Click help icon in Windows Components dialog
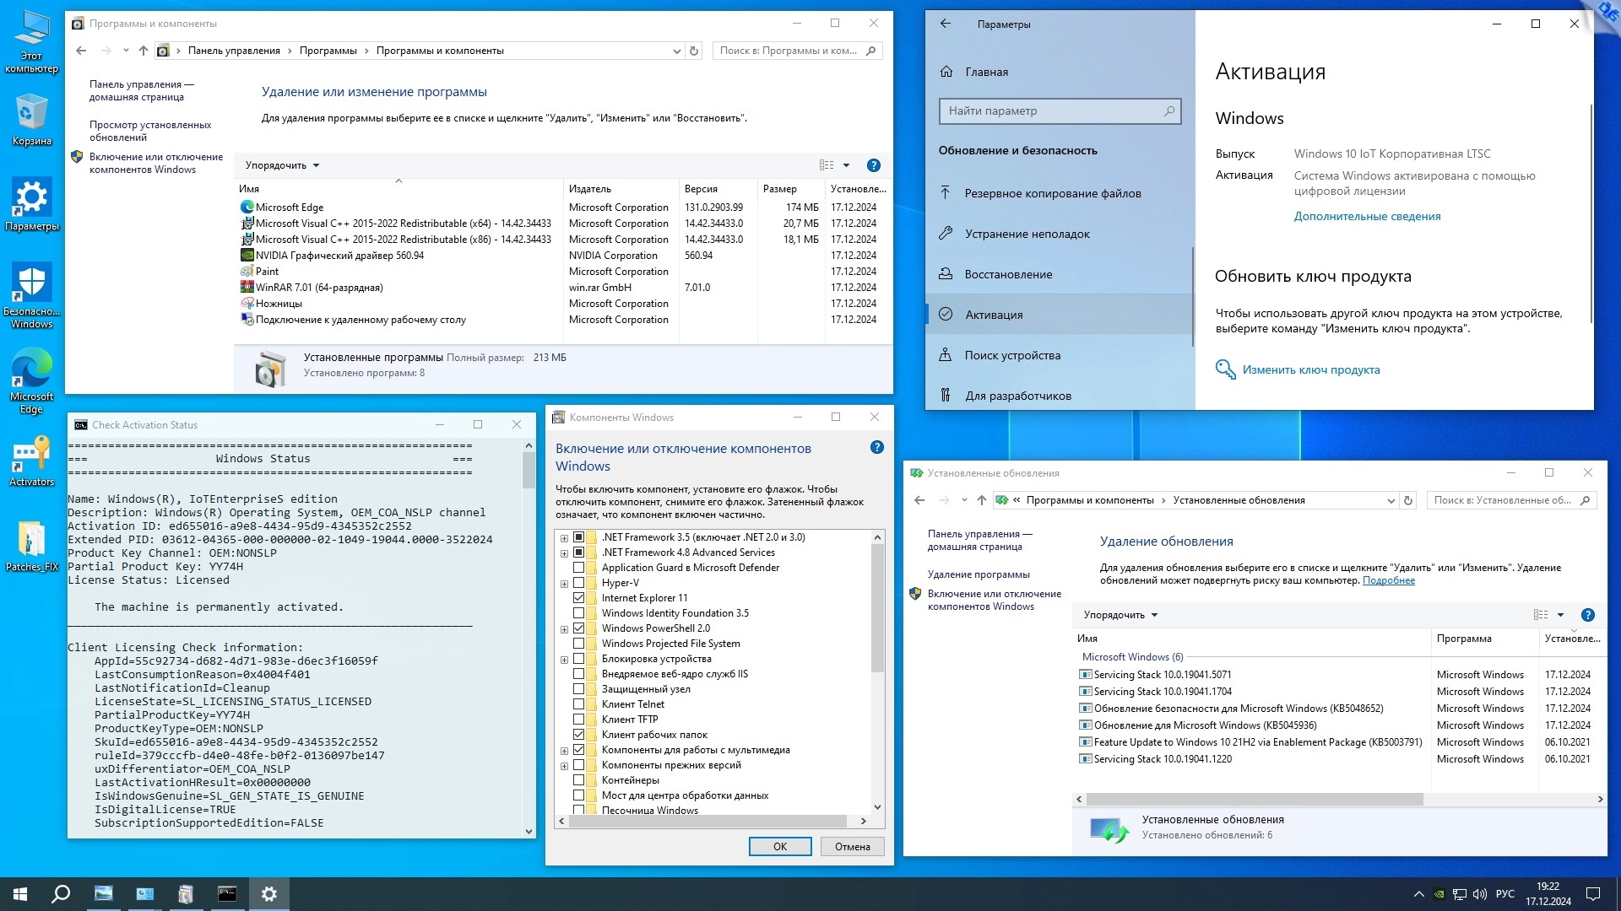The image size is (1621, 911). [876, 448]
